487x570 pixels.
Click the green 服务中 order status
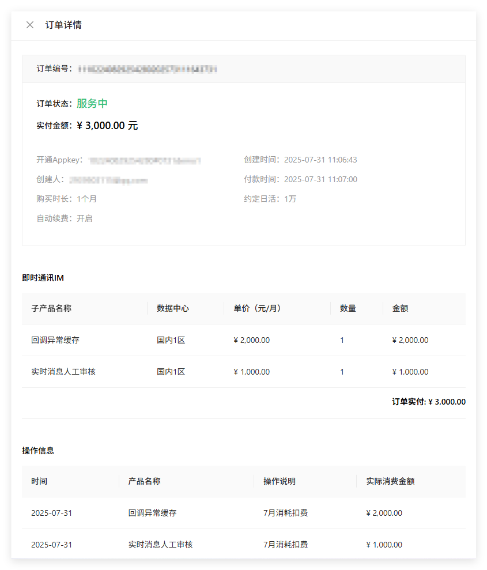tap(92, 104)
